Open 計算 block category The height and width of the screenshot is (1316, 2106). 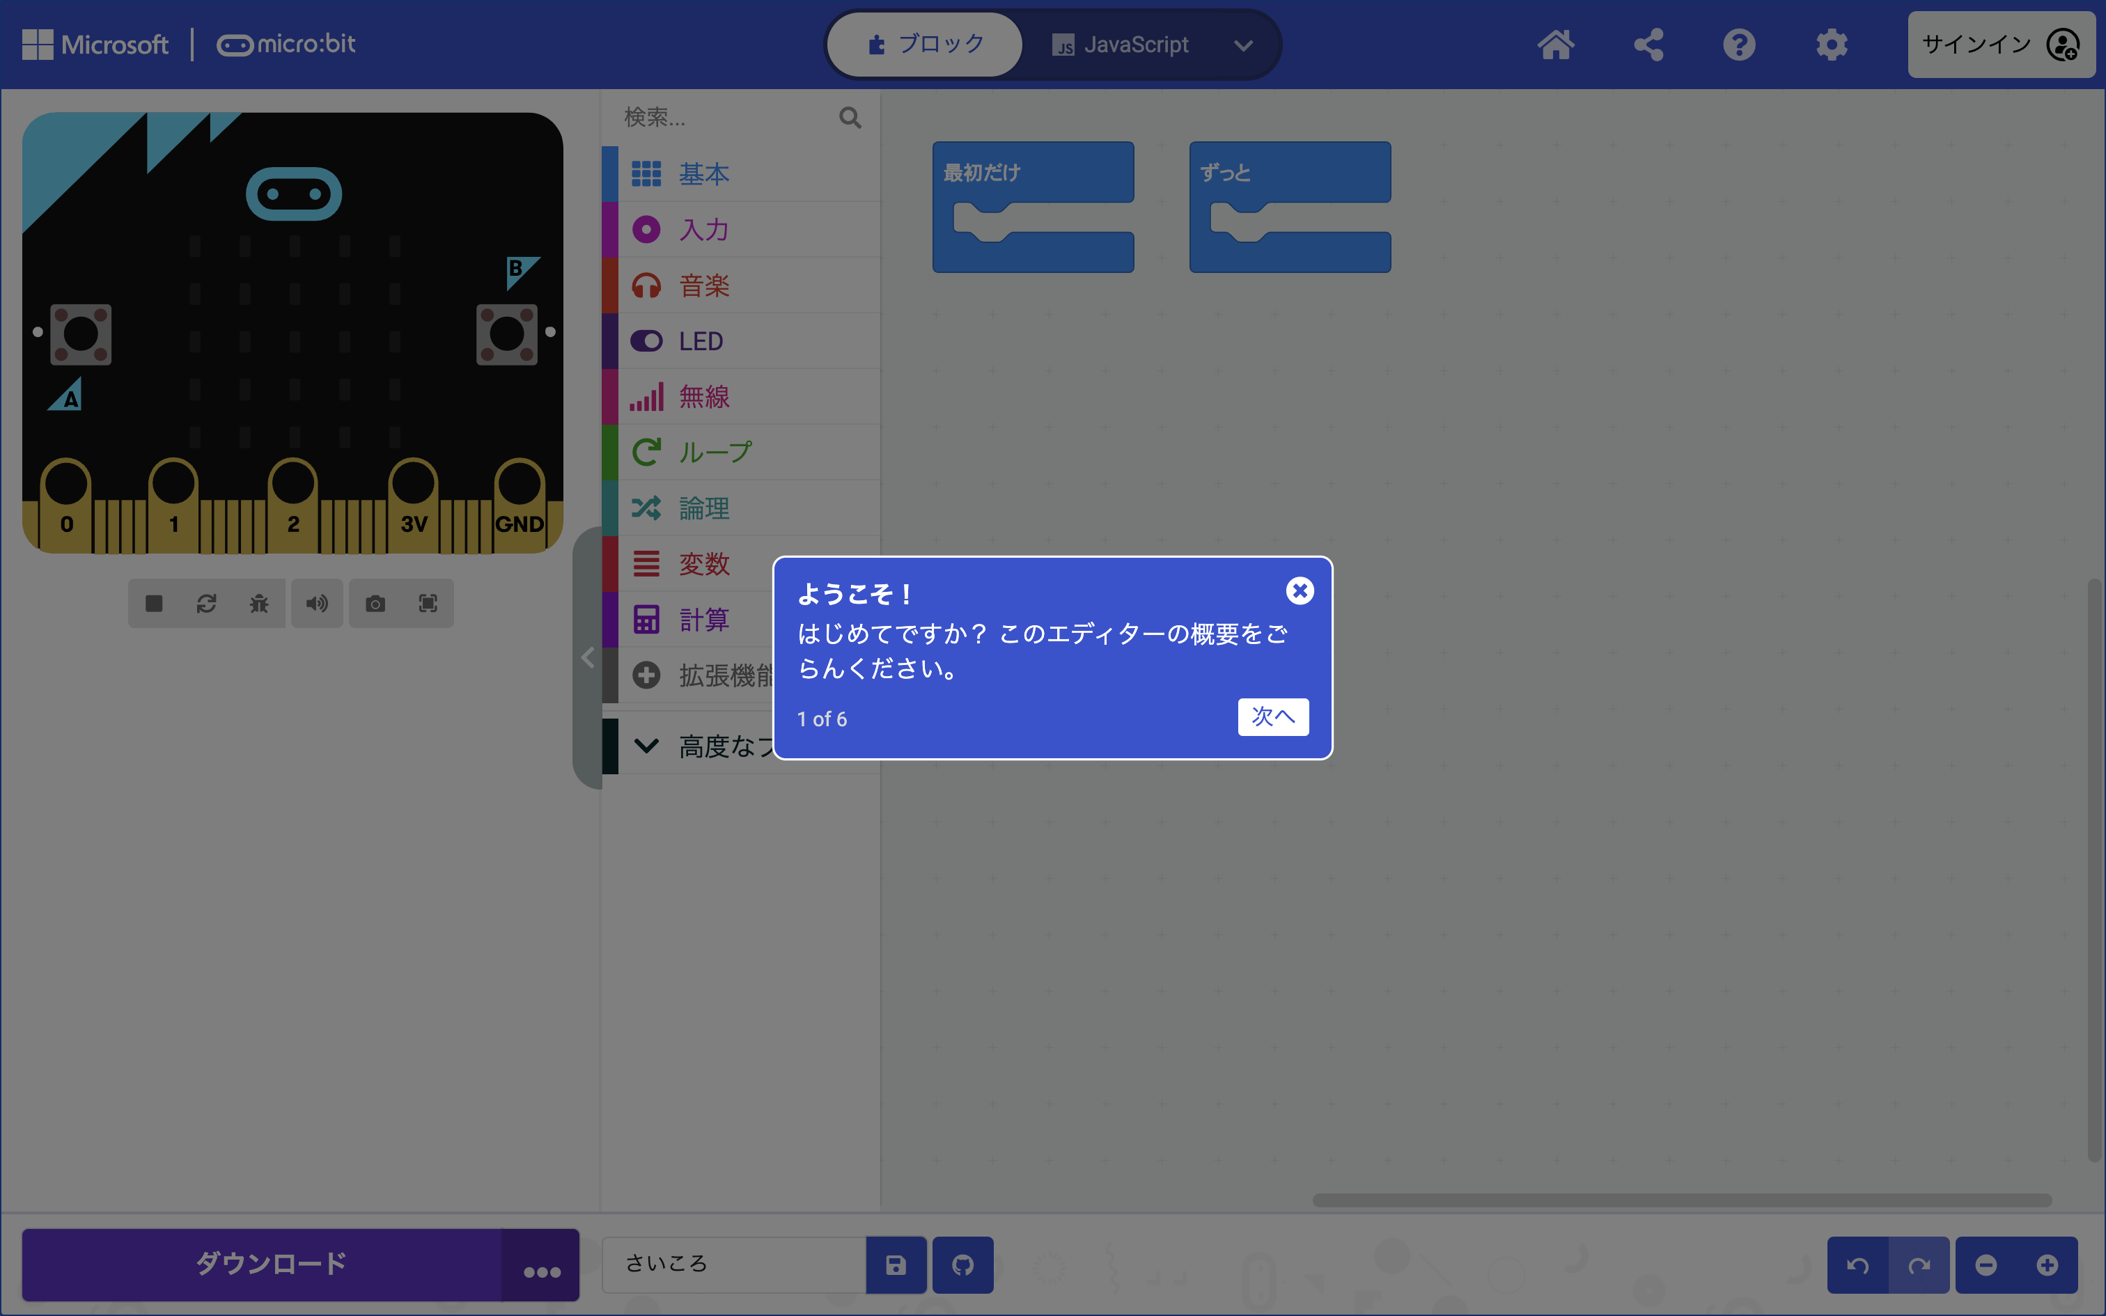click(x=687, y=619)
